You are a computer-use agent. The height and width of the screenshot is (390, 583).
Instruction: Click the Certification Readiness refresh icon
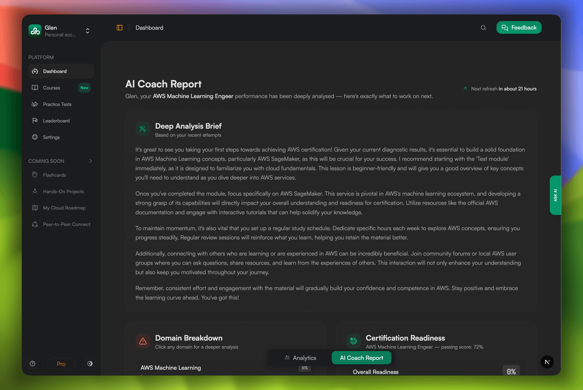pos(353,341)
